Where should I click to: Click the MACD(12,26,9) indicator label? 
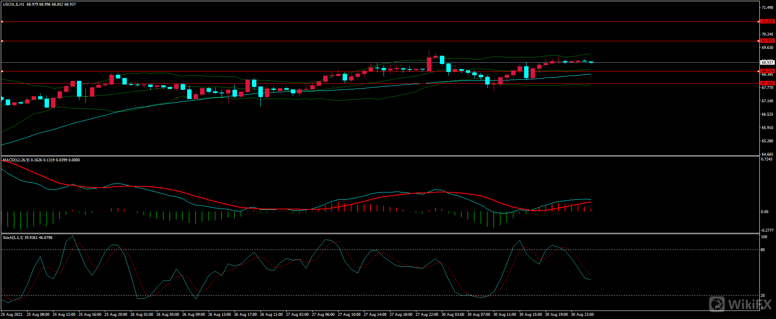pos(16,160)
